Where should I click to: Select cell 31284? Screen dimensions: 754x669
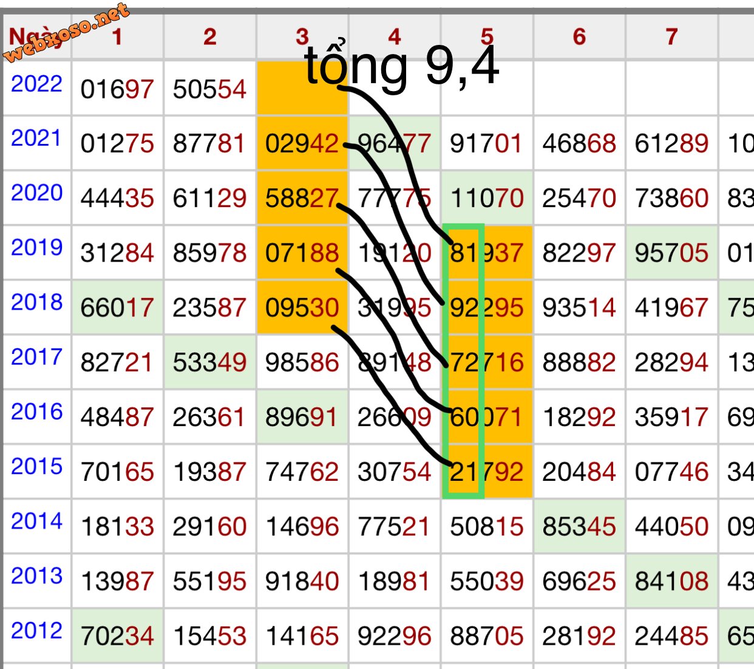coord(117,253)
